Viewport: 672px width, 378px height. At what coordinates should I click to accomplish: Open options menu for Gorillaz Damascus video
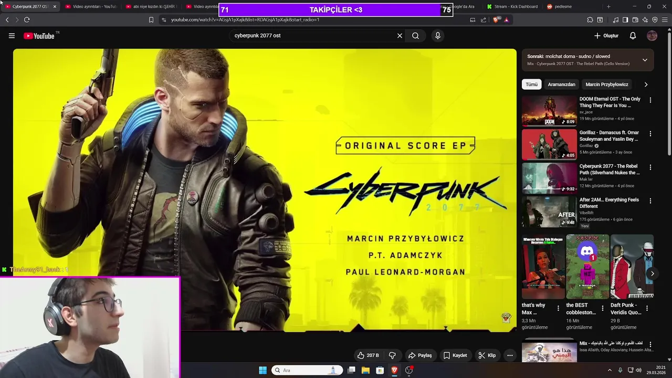(650, 134)
